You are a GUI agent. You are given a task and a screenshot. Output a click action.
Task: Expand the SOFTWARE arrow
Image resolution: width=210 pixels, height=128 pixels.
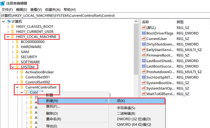tap(13, 62)
